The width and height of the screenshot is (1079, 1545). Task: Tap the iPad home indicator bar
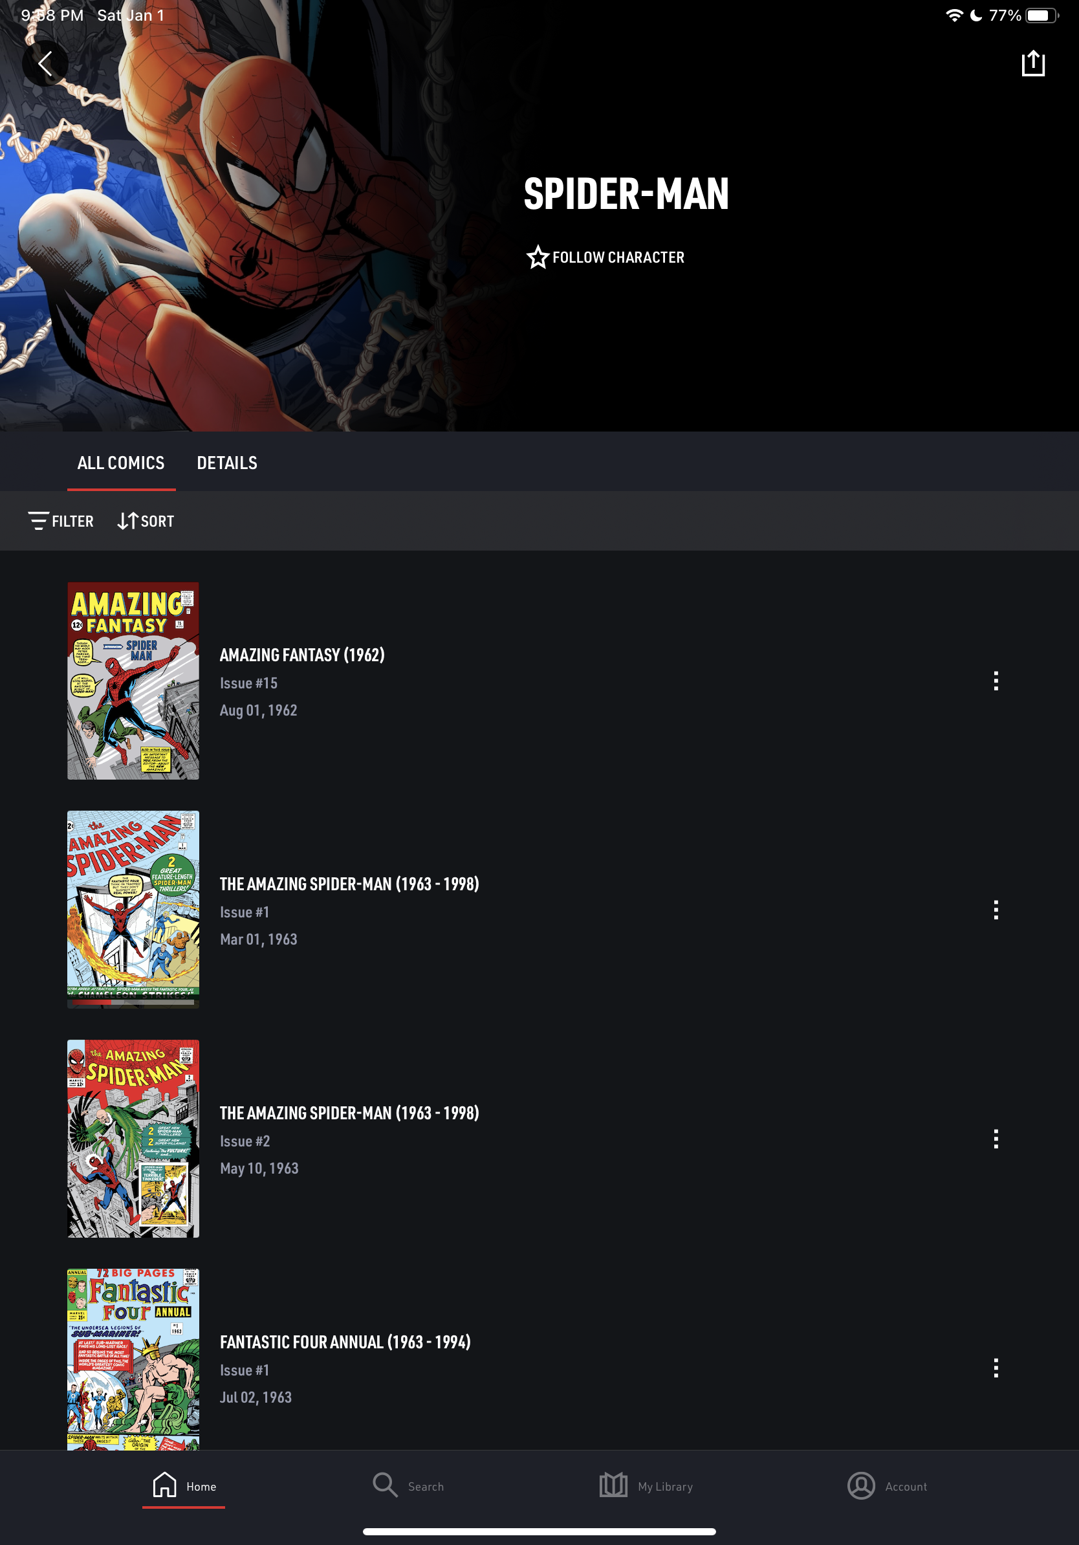[539, 1531]
